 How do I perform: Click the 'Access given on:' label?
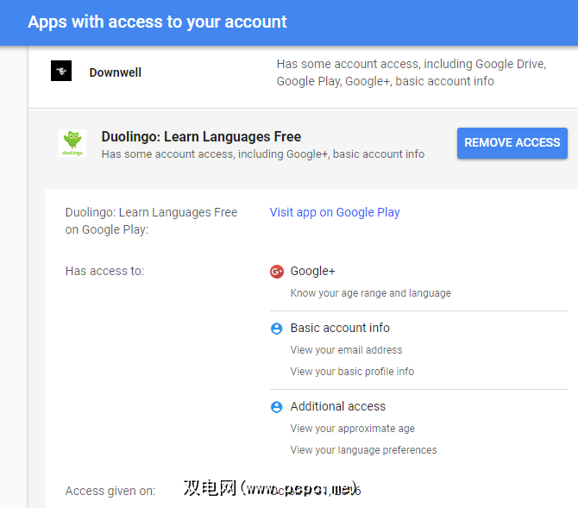[x=110, y=491]
